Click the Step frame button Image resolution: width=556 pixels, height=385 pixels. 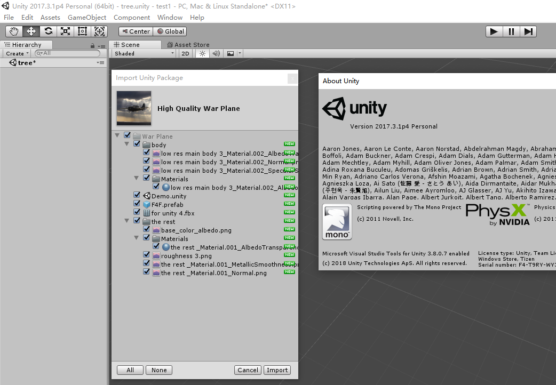click(x=528, y=31)
